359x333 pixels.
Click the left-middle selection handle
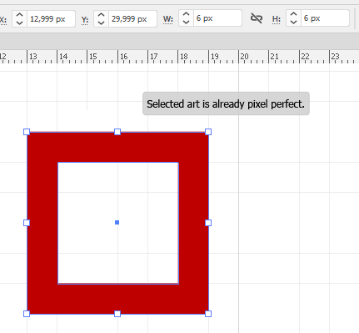[27, 223]
